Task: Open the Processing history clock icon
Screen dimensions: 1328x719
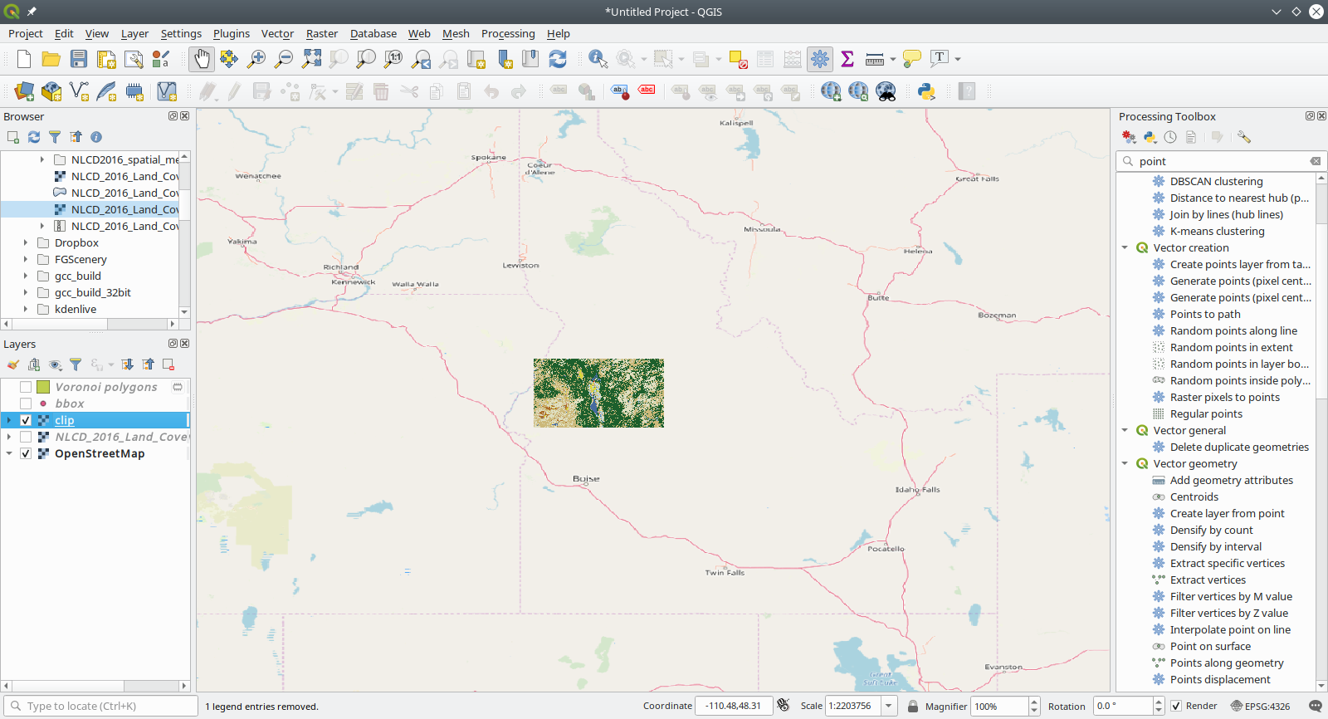Action: (1170, 137)
